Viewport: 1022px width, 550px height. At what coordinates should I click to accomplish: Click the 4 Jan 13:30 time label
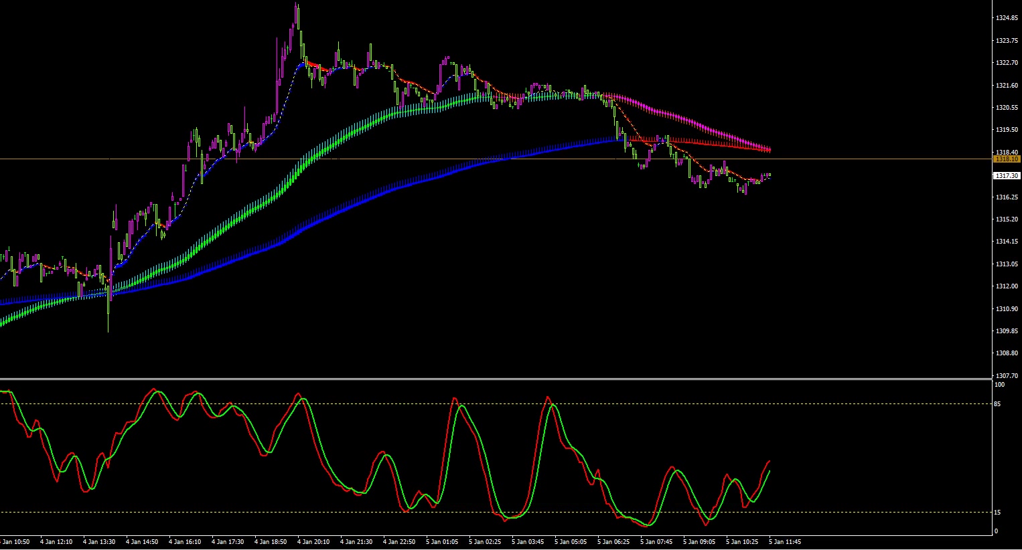99,542
